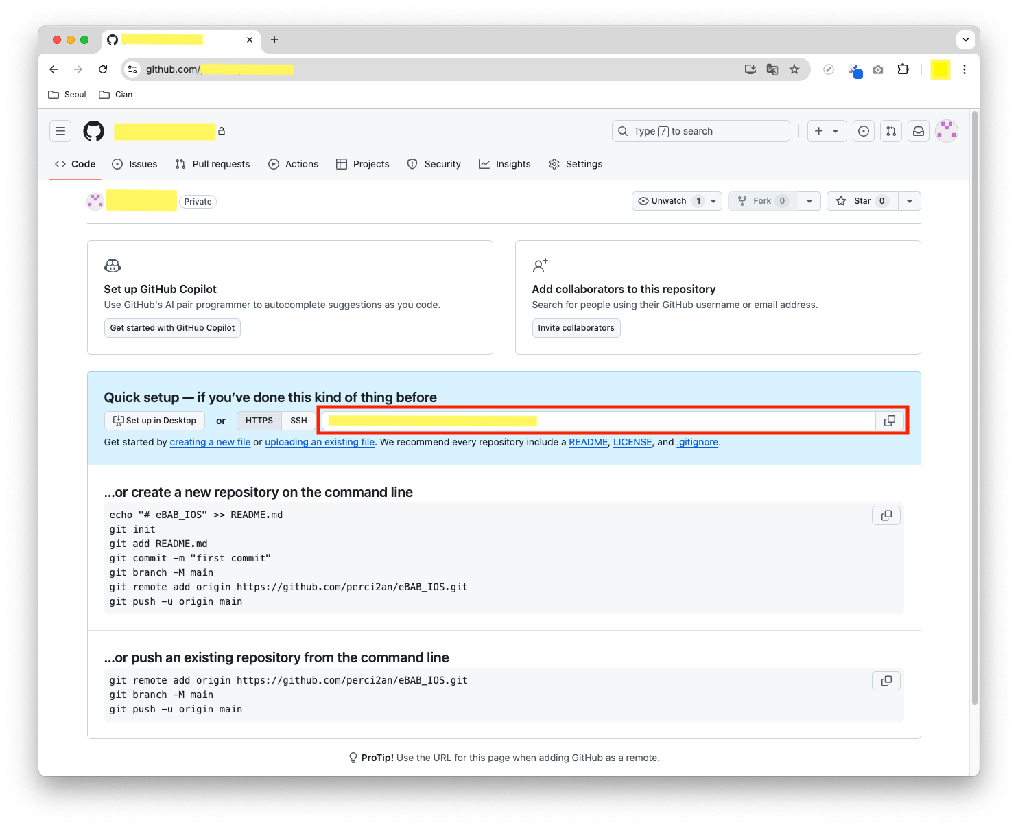Open the Cian bookmarks folder
Screen dimensions: 1018x827
click(115, 95)
